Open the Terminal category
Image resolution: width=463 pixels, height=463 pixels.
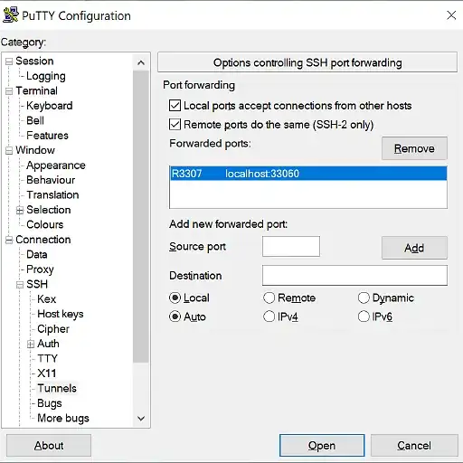tap(36, 90)
